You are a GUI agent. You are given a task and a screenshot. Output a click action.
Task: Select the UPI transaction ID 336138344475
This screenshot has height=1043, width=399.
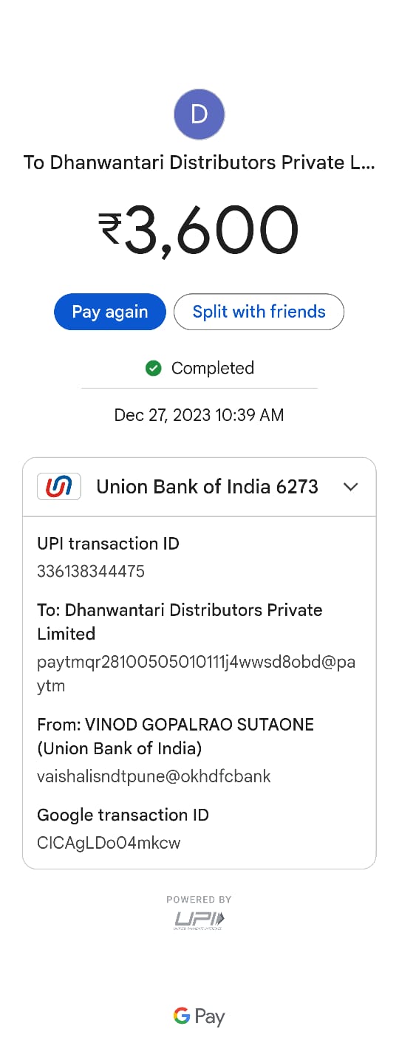pos(91,571)
